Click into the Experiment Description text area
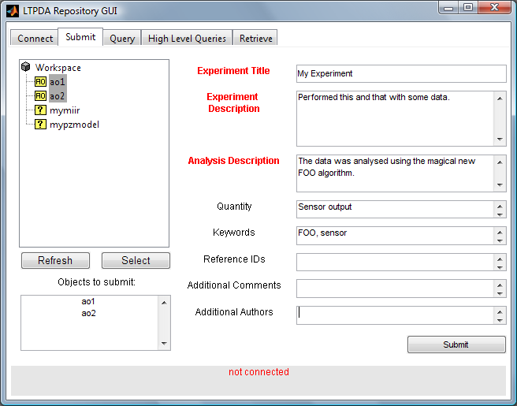This screenshot has width=517, height=406. 395,119
